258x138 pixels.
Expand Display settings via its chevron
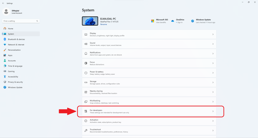213,34
